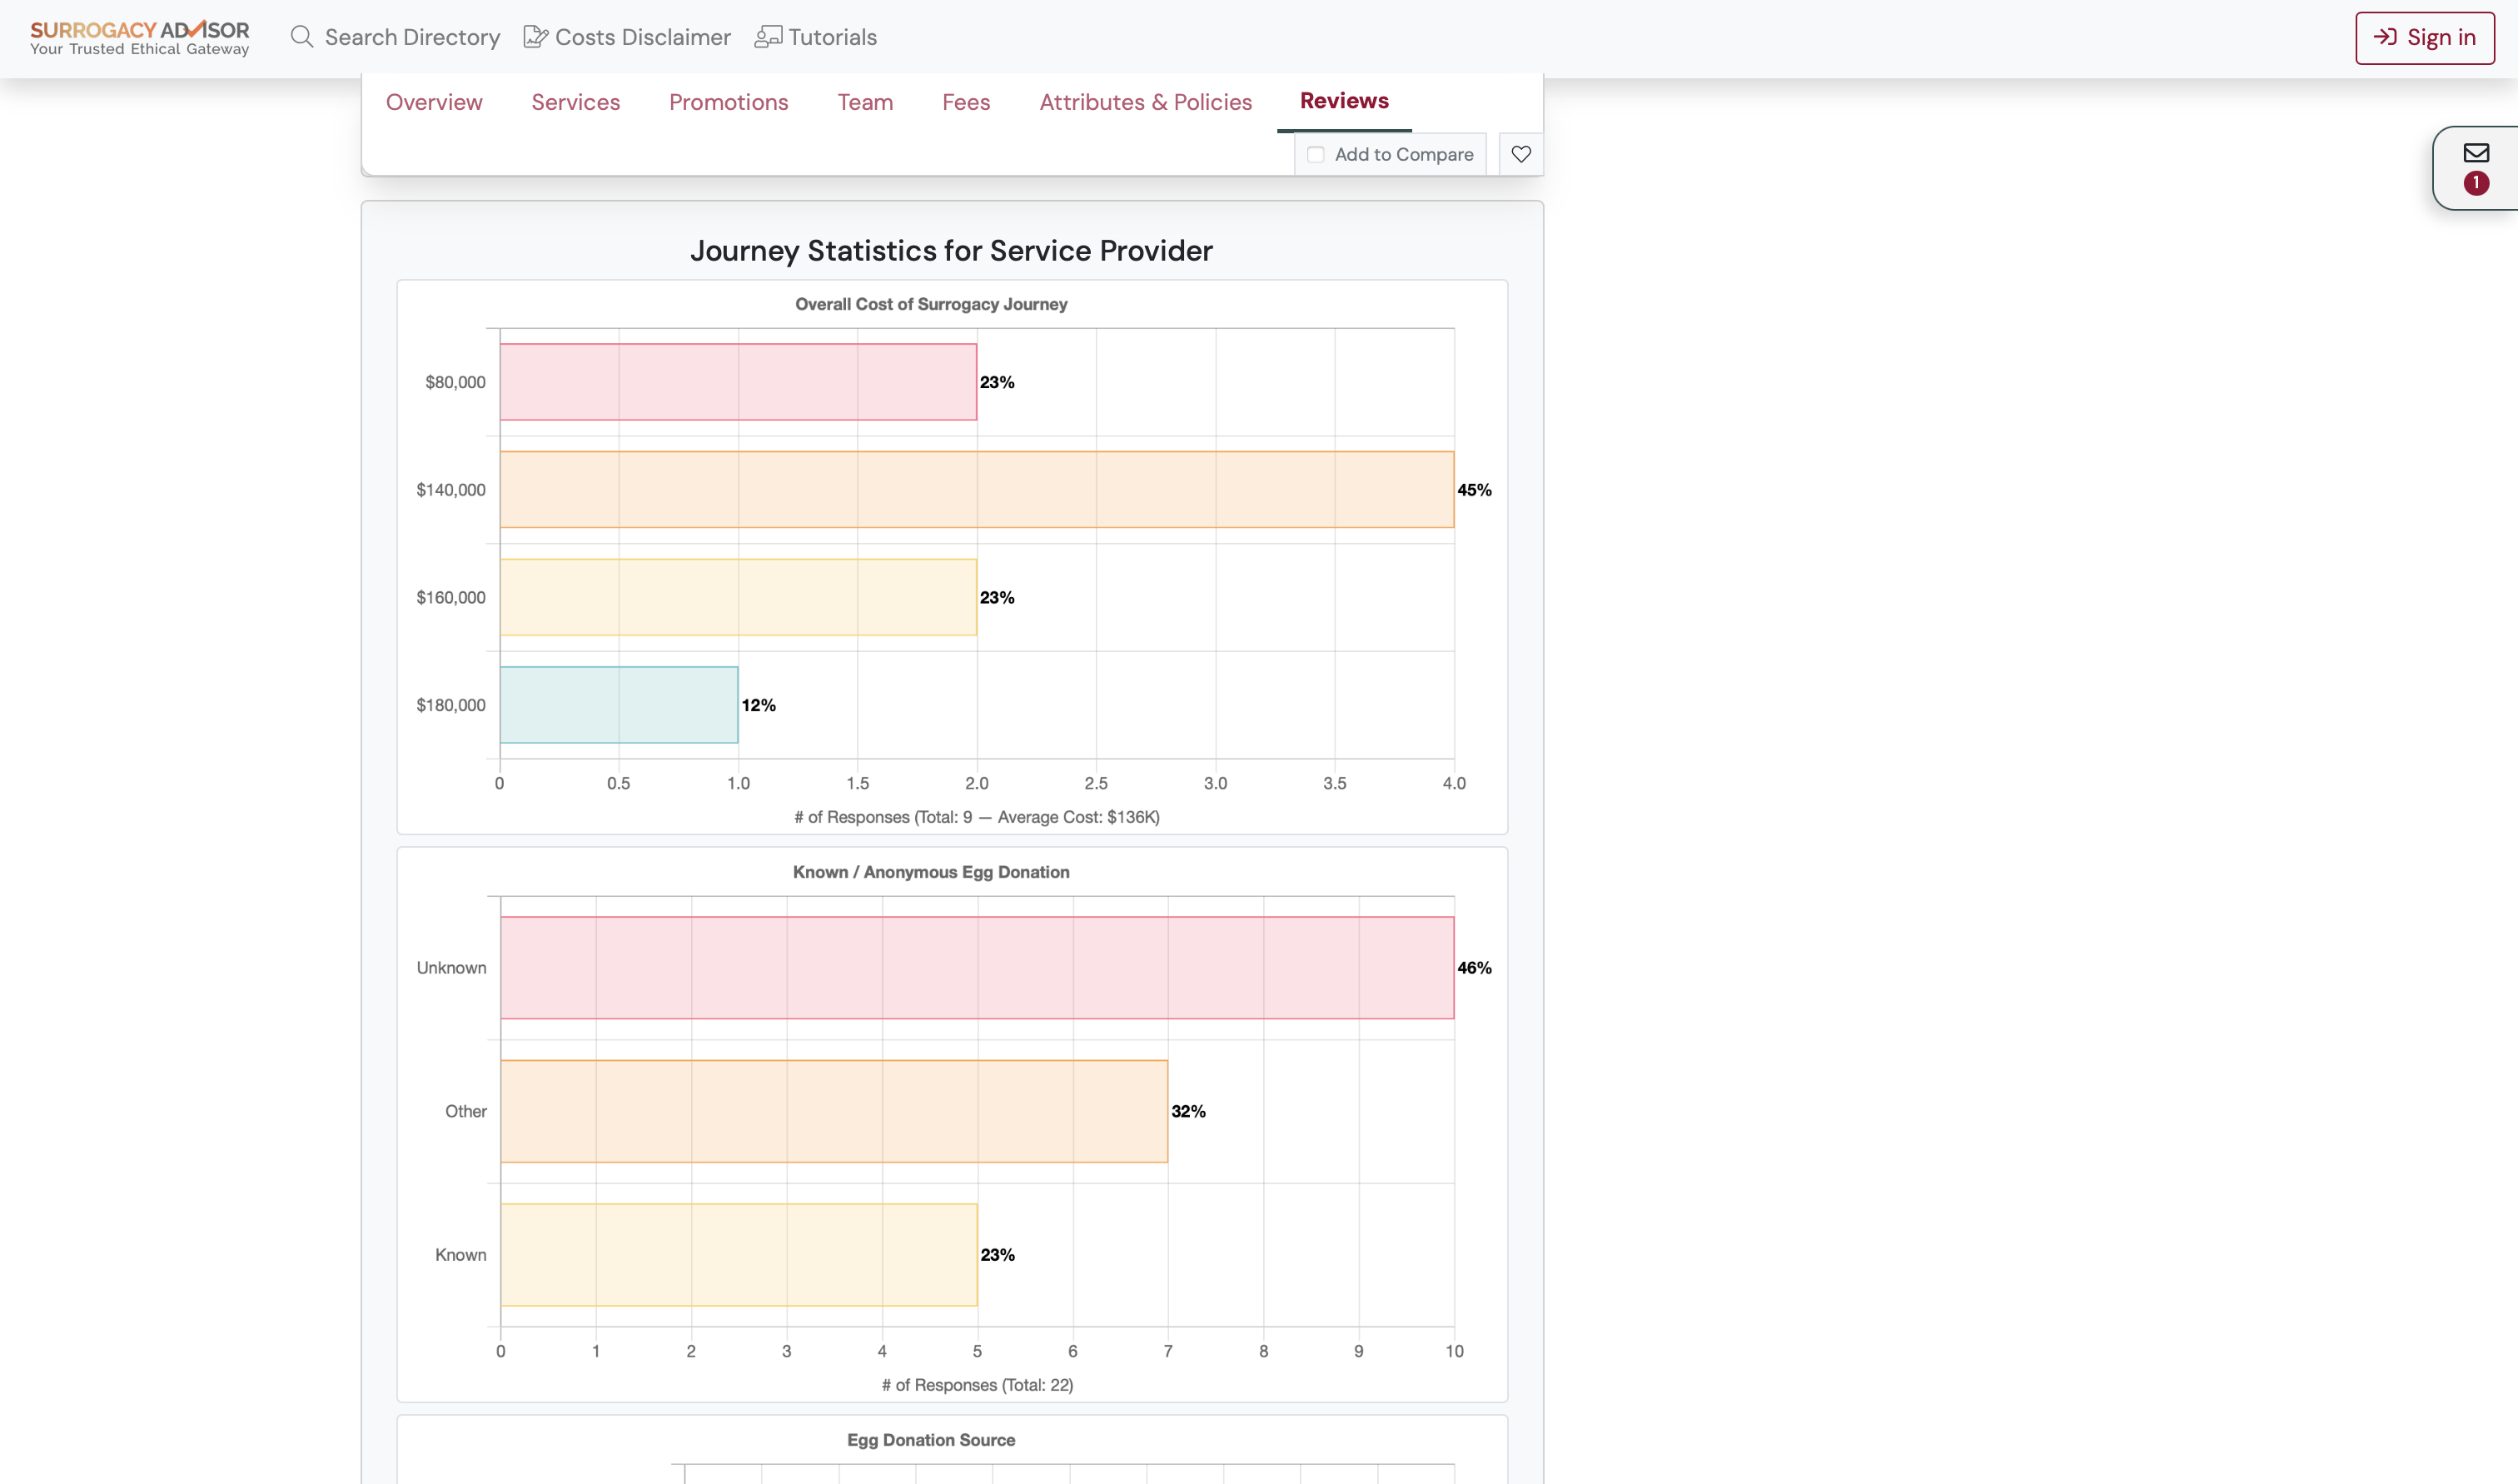Click the 'Known' axis label
The width and height of the screenshot is (2518, 1484).
point(460,1255)
